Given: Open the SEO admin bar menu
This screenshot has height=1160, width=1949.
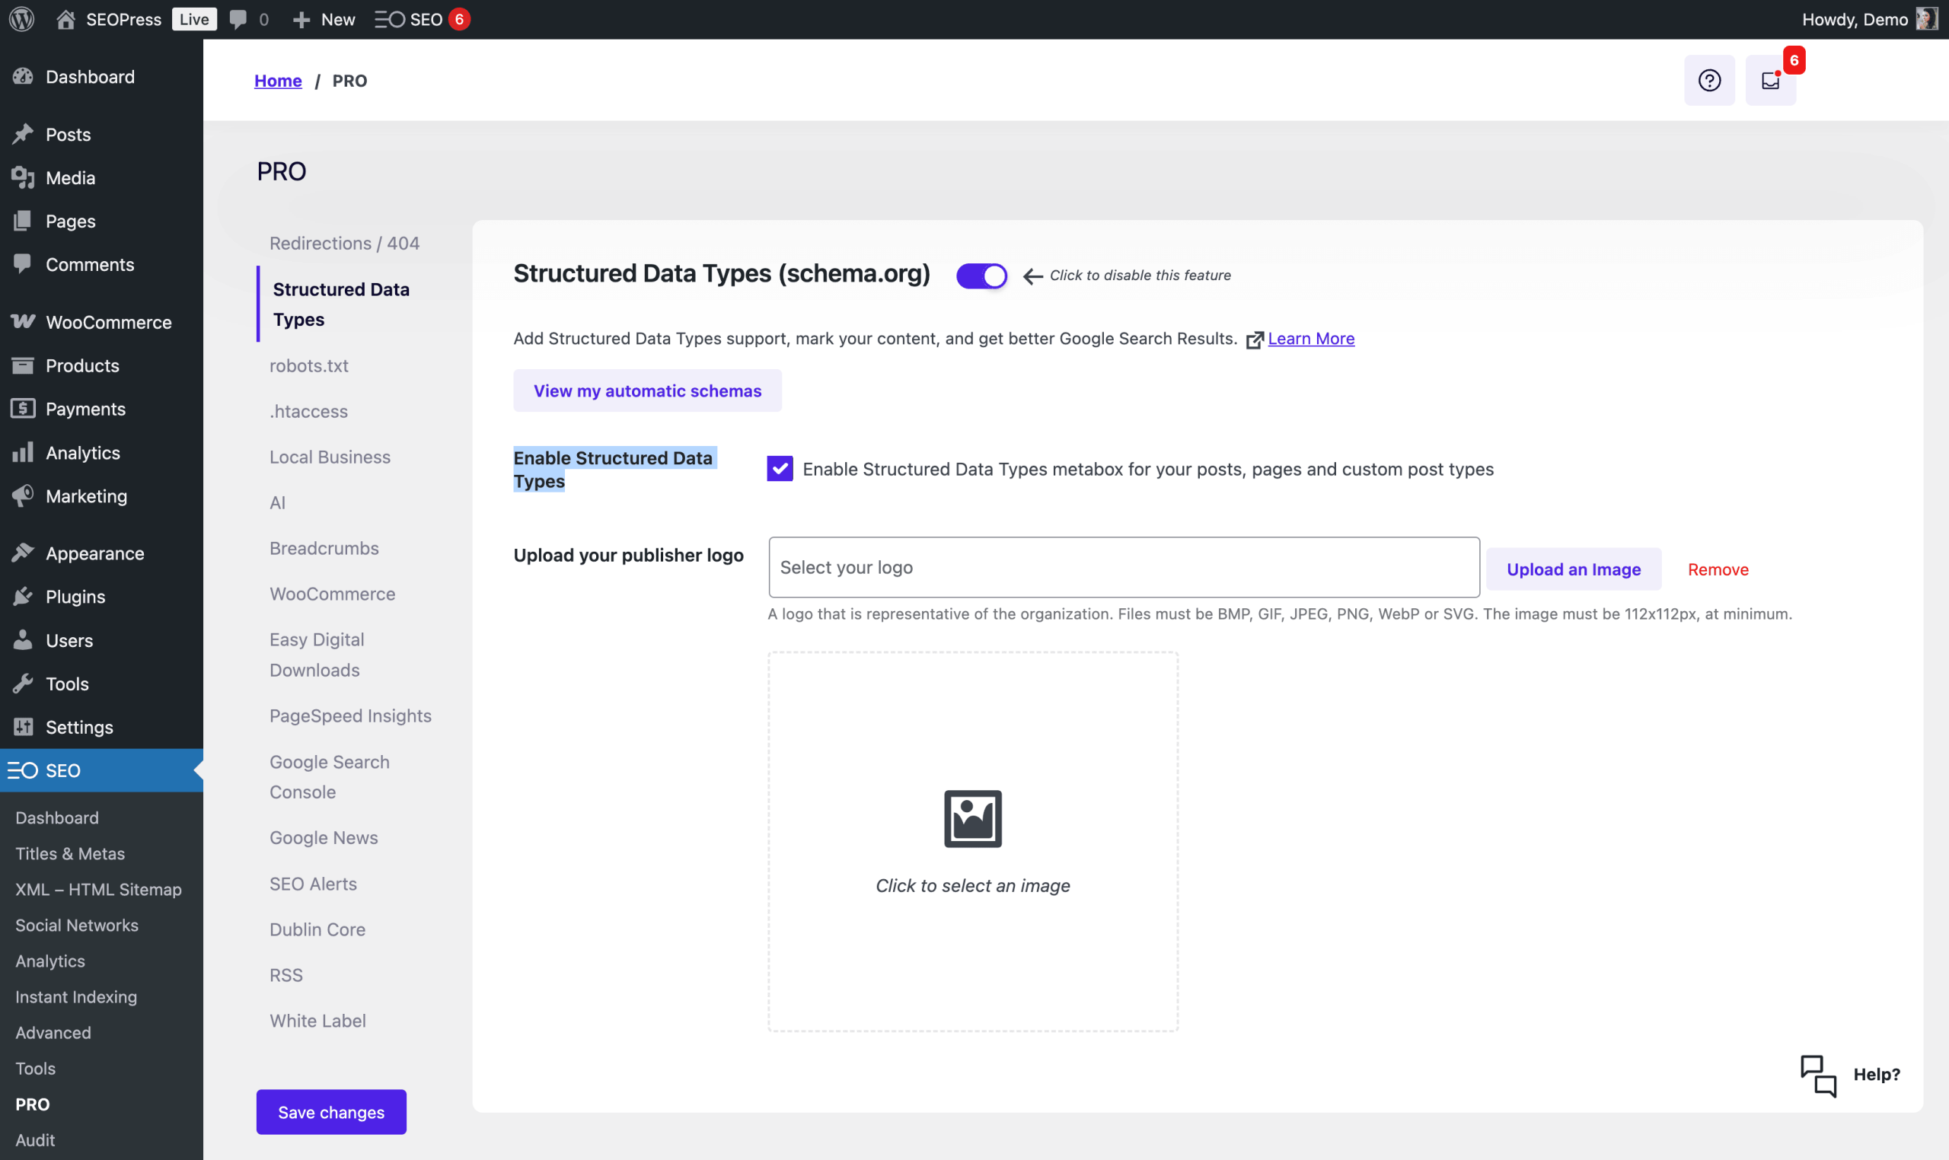Looking at the screenshot, I should (410, 19).
